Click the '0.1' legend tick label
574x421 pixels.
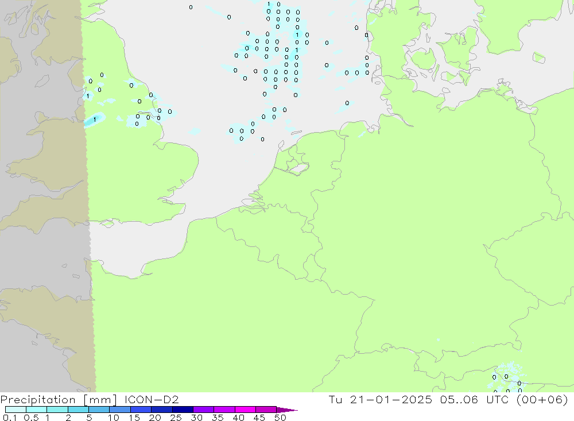[x=10, y=418]
